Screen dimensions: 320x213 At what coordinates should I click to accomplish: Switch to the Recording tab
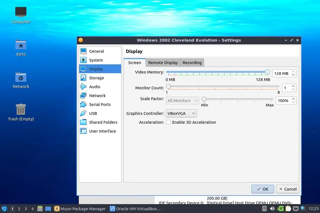(192, 63)
